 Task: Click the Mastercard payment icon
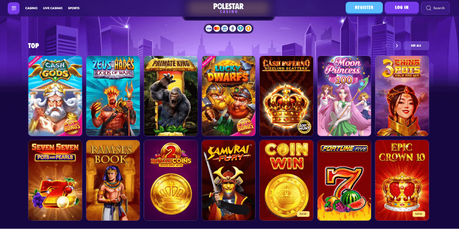[217, 28]
